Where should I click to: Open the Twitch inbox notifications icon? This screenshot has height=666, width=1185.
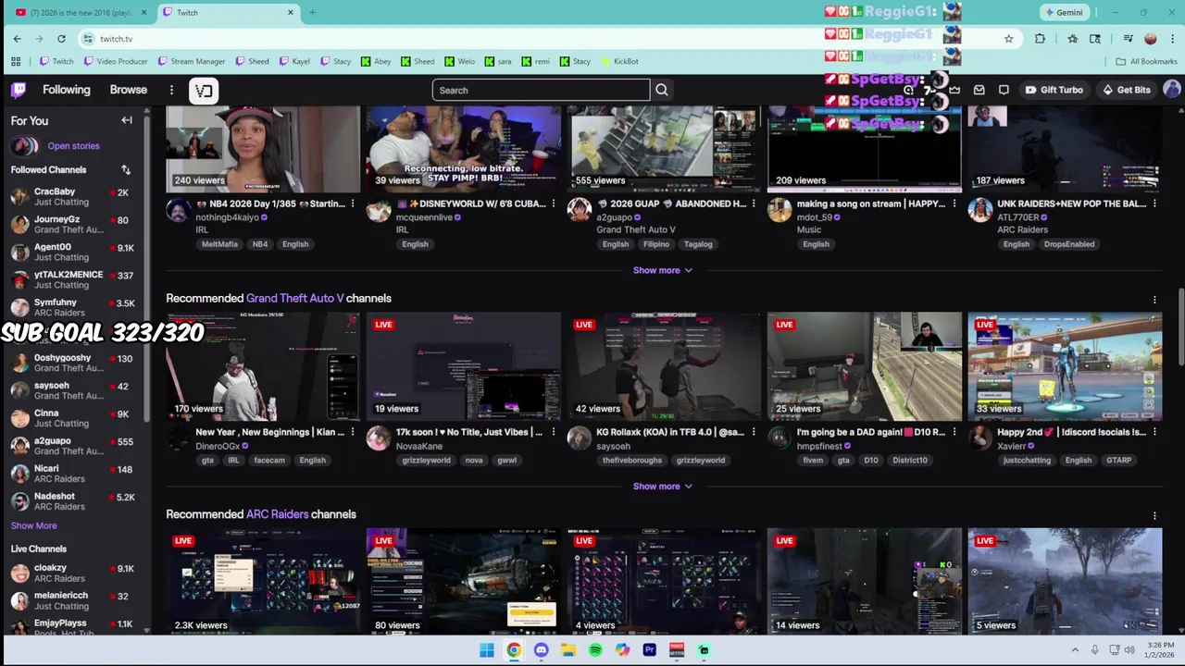point(979,90)
